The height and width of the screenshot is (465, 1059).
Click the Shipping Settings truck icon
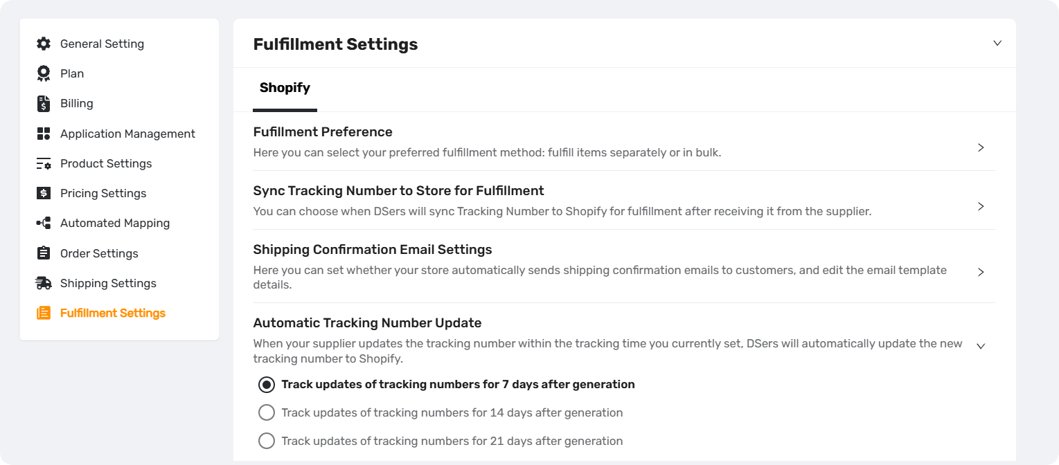point(44,283)
